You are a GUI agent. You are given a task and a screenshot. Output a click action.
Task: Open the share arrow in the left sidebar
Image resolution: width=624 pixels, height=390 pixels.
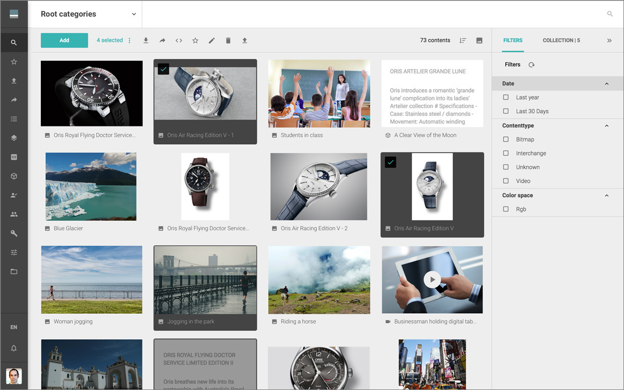coord(14,100)
